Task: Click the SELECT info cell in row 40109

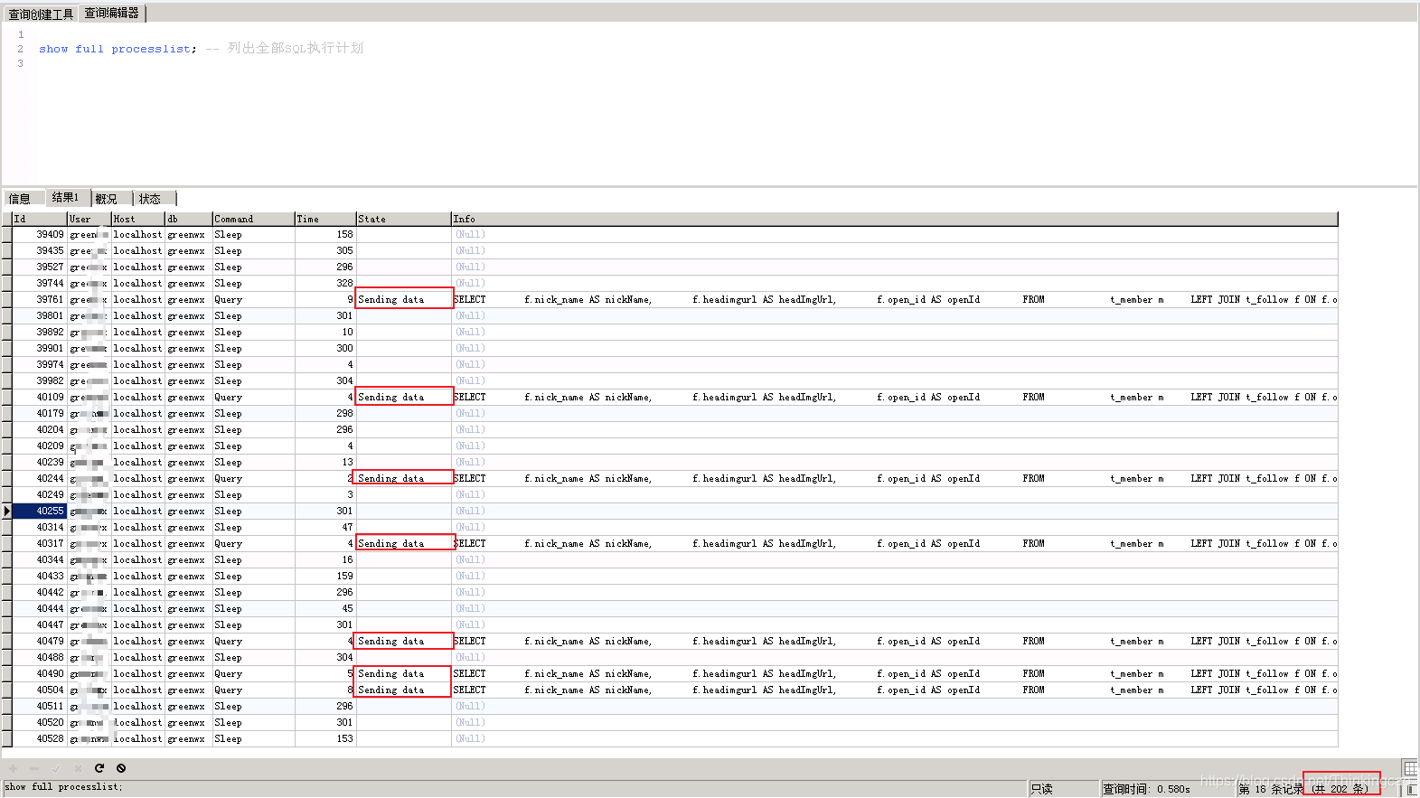Action: pyautogui.click(x=895, y=397)
